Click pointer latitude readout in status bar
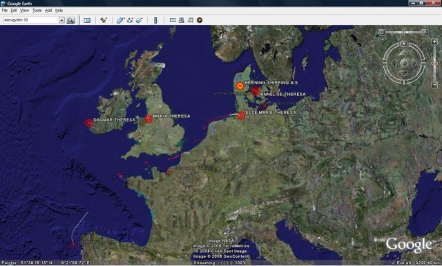 click(37, 263)
